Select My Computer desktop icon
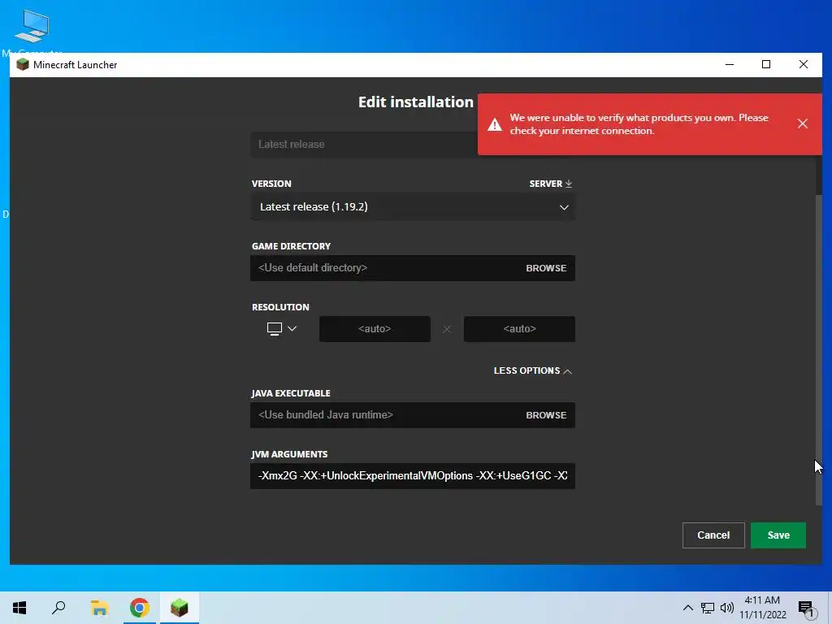The image size is (832, 624). coord(32,31)
